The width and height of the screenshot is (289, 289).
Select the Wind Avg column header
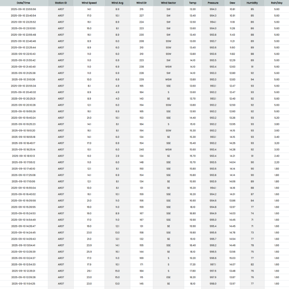click(117, 3)
